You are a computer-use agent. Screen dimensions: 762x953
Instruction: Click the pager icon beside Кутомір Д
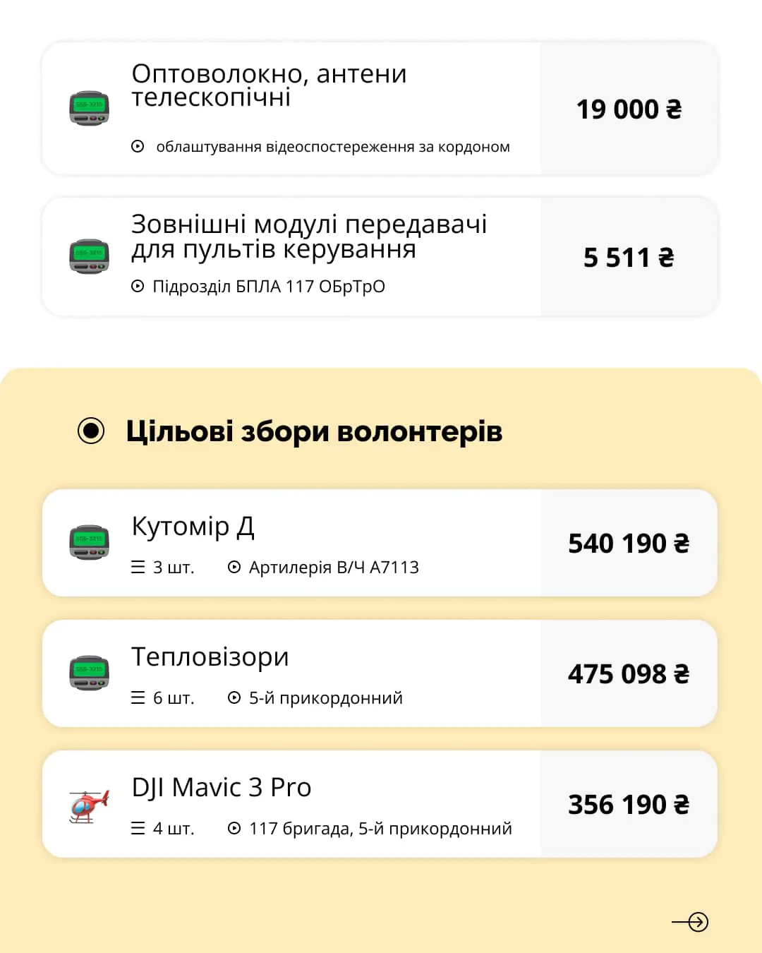(x=89, y=542)
